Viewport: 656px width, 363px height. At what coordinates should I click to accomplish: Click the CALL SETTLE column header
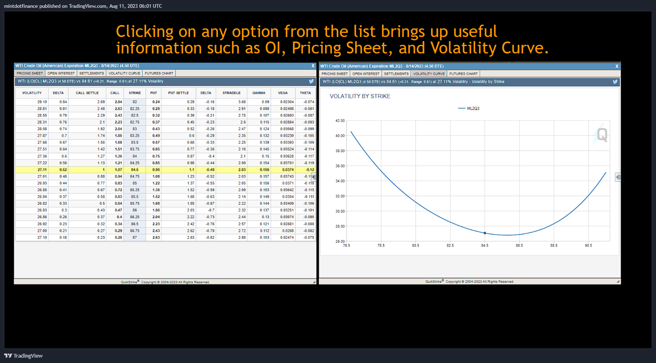pyautogui.click(x=87, y=93)
